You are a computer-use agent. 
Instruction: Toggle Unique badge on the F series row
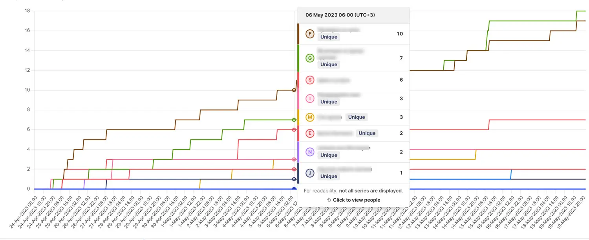tap(329, 36)
